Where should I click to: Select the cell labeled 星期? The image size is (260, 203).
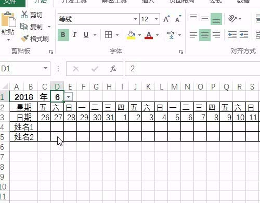pos(24,107)
